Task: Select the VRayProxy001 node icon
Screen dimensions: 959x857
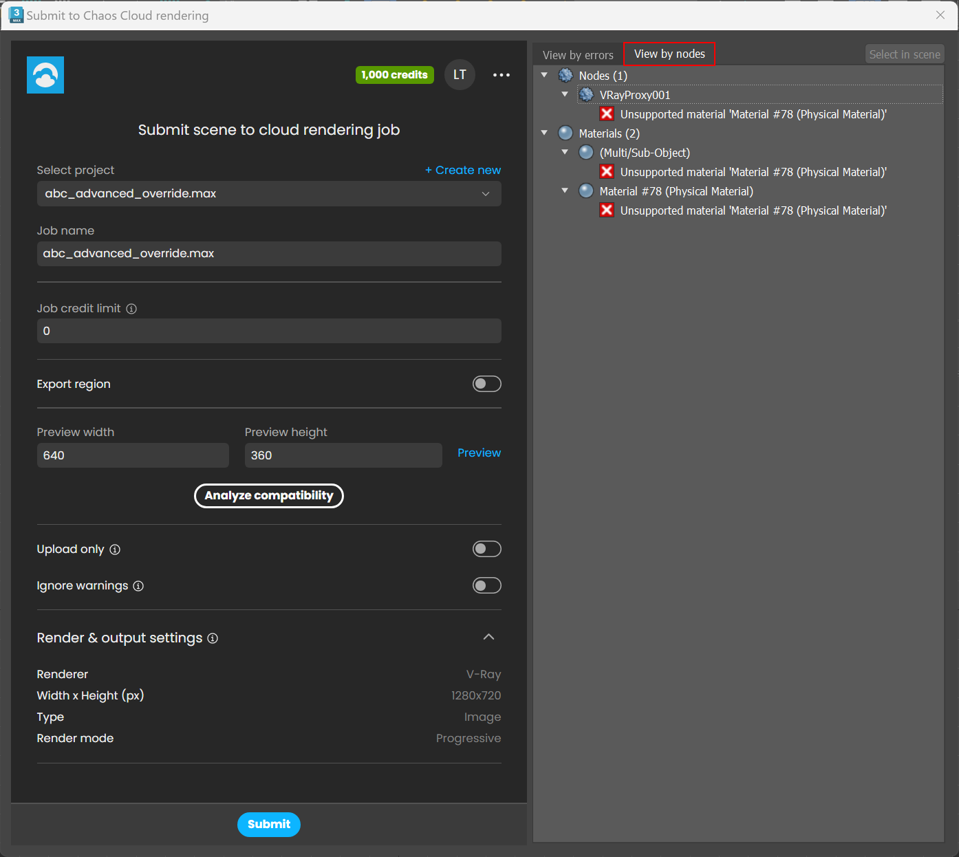Action: pyautogui.click(x=586, y=94)
